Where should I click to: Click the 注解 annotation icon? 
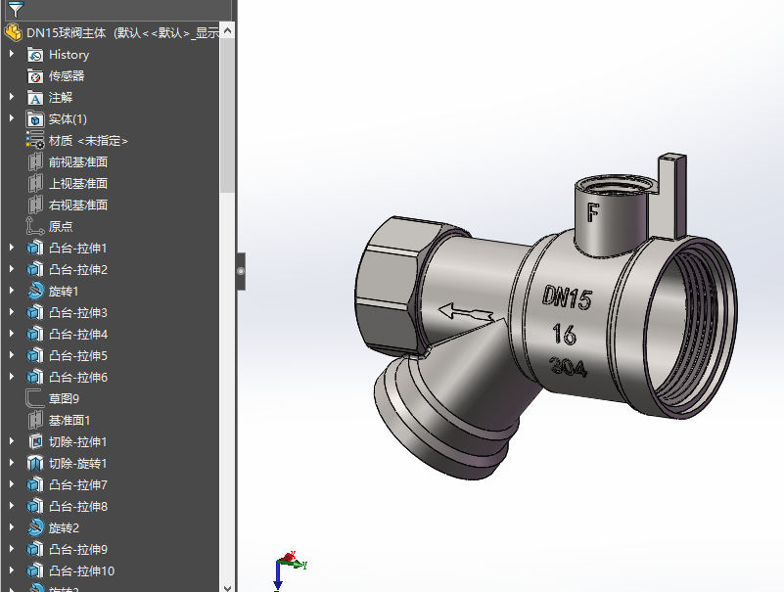35,98
